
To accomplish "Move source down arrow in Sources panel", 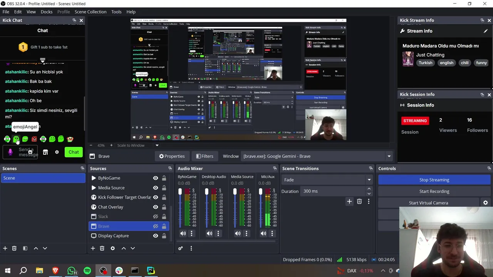I will point(132,248).
